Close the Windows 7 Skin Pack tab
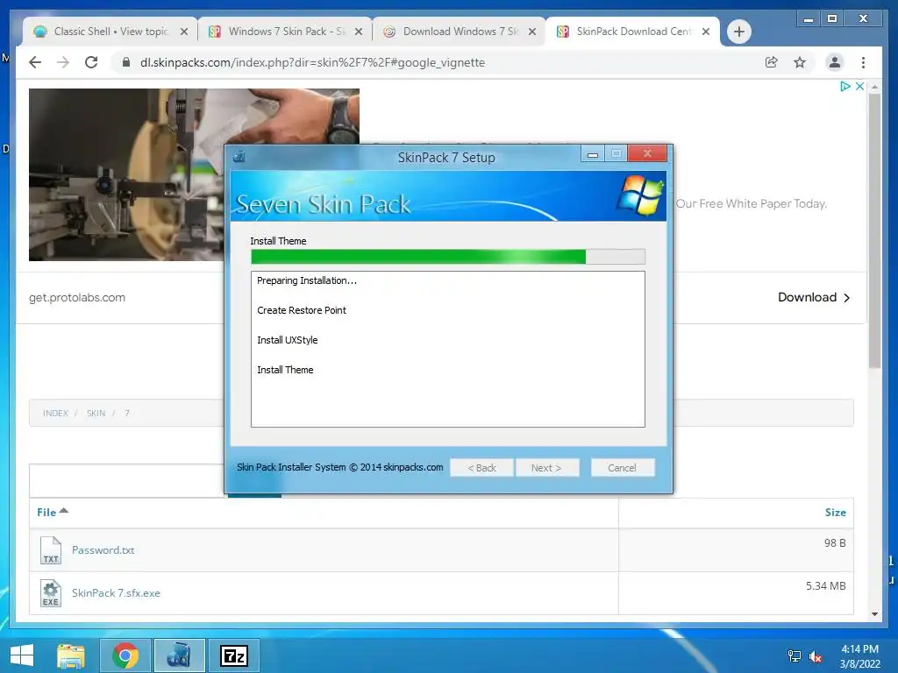 click(359, 32)
